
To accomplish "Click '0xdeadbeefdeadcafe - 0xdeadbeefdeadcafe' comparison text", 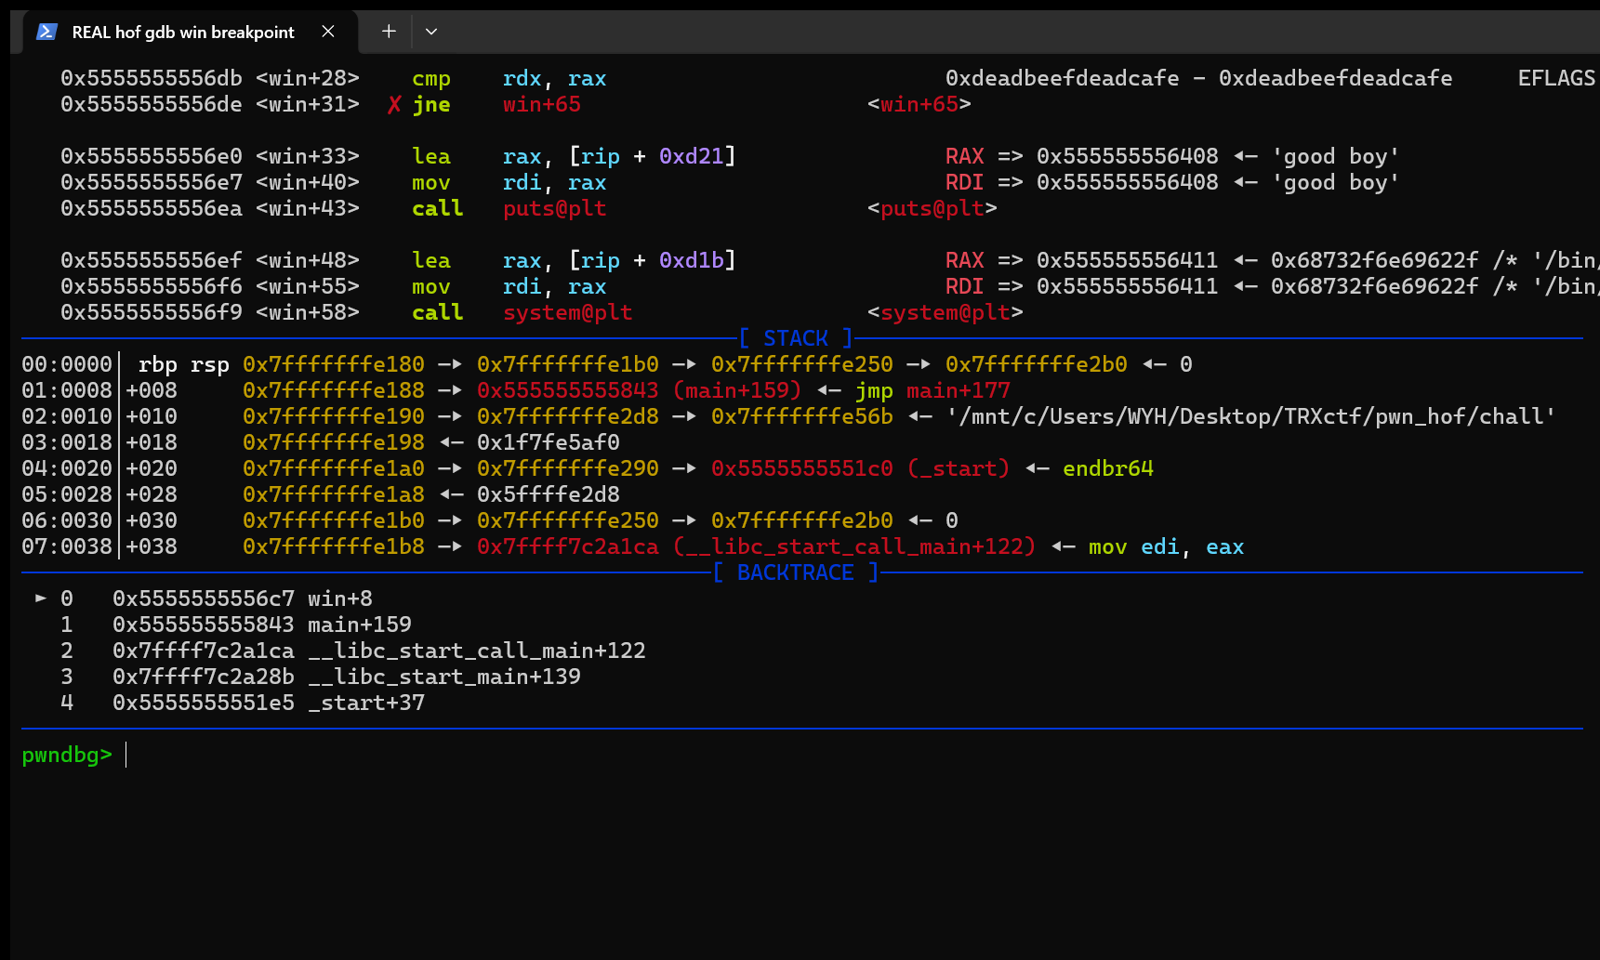I will (1199, 79).
